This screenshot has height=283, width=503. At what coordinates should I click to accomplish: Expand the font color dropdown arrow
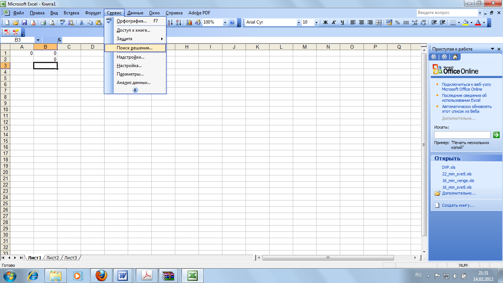484,22
